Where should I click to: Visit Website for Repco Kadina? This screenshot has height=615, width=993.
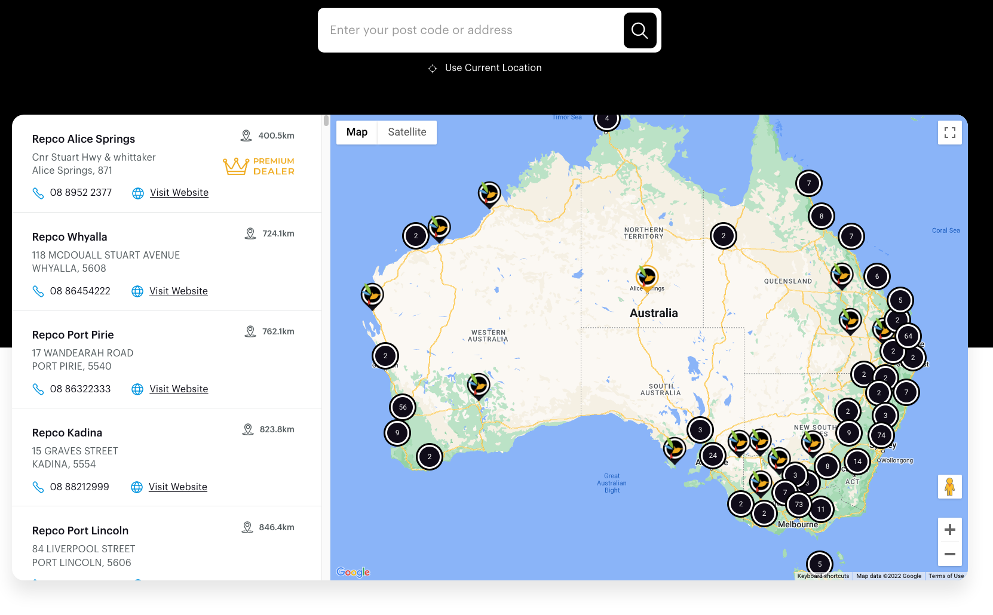point(177,487)
